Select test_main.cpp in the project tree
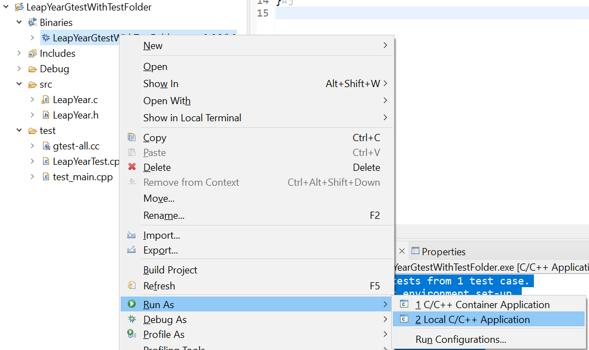Viewport: 589px width, 350px height. tap(83, 177)
